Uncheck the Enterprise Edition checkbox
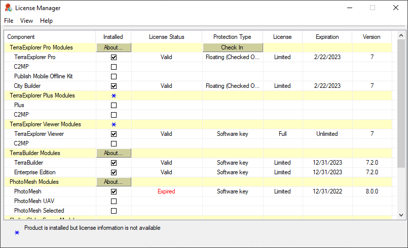Screen dimensions: 408x248 tap(114, 172)
